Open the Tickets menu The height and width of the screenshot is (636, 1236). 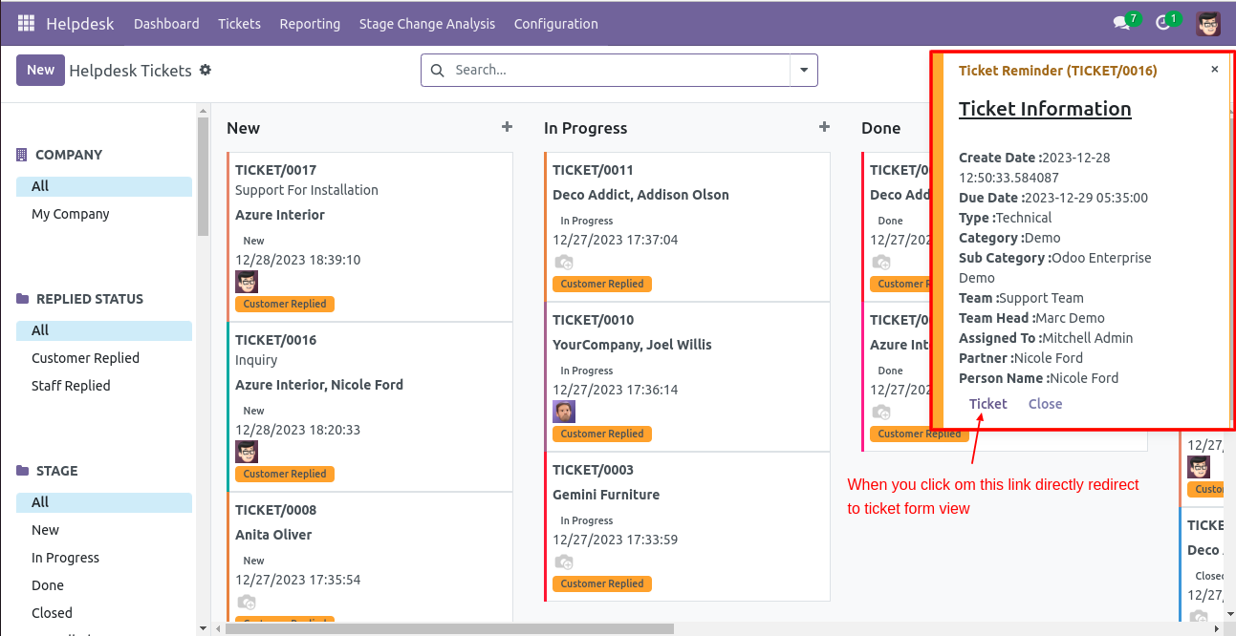239,24
